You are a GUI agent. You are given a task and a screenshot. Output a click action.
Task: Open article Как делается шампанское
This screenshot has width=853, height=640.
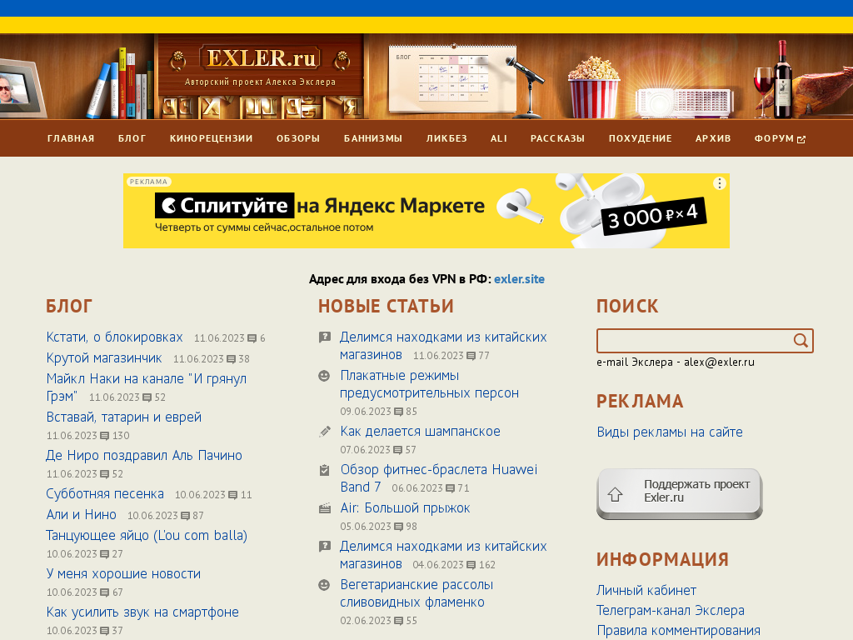420,432
